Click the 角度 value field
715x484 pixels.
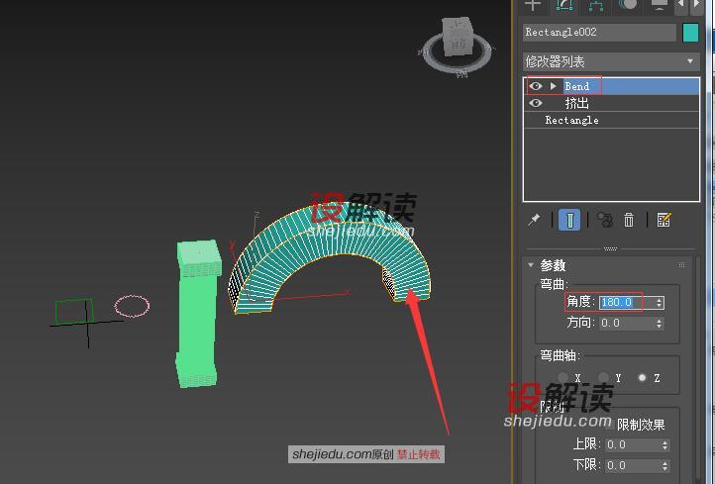[624, 302]
